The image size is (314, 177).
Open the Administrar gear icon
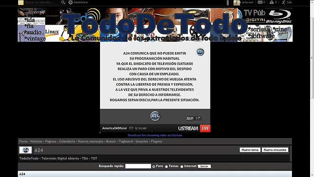pos(71,2)
